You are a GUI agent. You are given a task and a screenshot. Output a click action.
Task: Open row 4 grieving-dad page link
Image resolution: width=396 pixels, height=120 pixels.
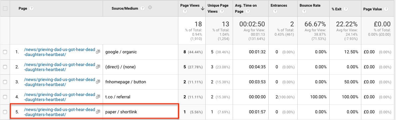click(x=59, y=97)
